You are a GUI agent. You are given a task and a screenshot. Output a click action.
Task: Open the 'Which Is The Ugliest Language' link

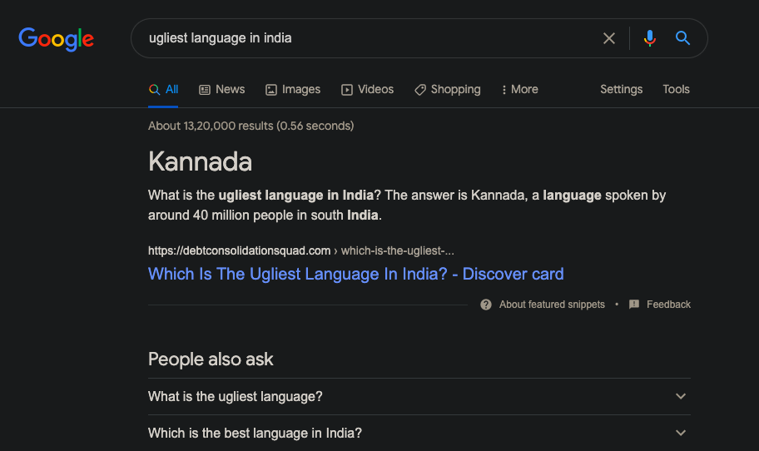pos(356,274)
